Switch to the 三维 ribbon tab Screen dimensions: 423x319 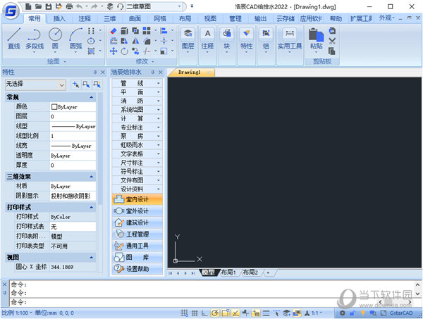[x=109, y=18]
